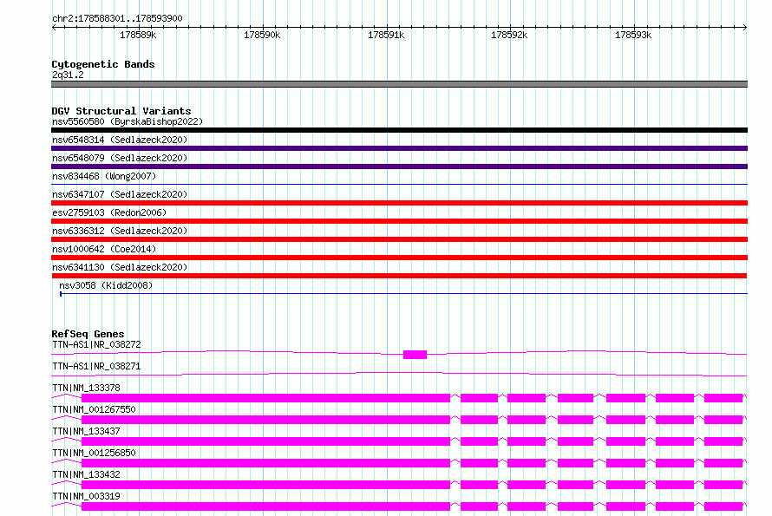Click the purple nsv6548079 variant bar
The image size is (772, 516).
click(399, 167)
